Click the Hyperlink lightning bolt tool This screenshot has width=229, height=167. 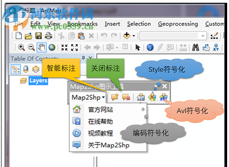pos(160,47)
